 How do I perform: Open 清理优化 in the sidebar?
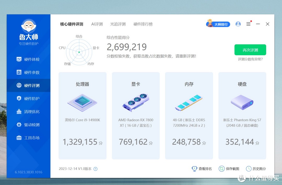tap(28, 112)
